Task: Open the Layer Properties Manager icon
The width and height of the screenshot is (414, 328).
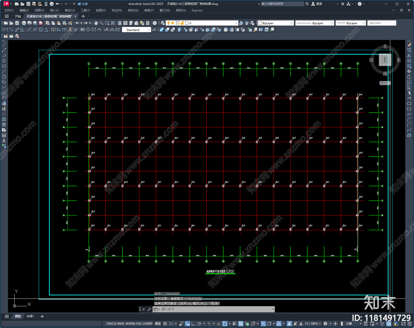Action: (162, 23)
